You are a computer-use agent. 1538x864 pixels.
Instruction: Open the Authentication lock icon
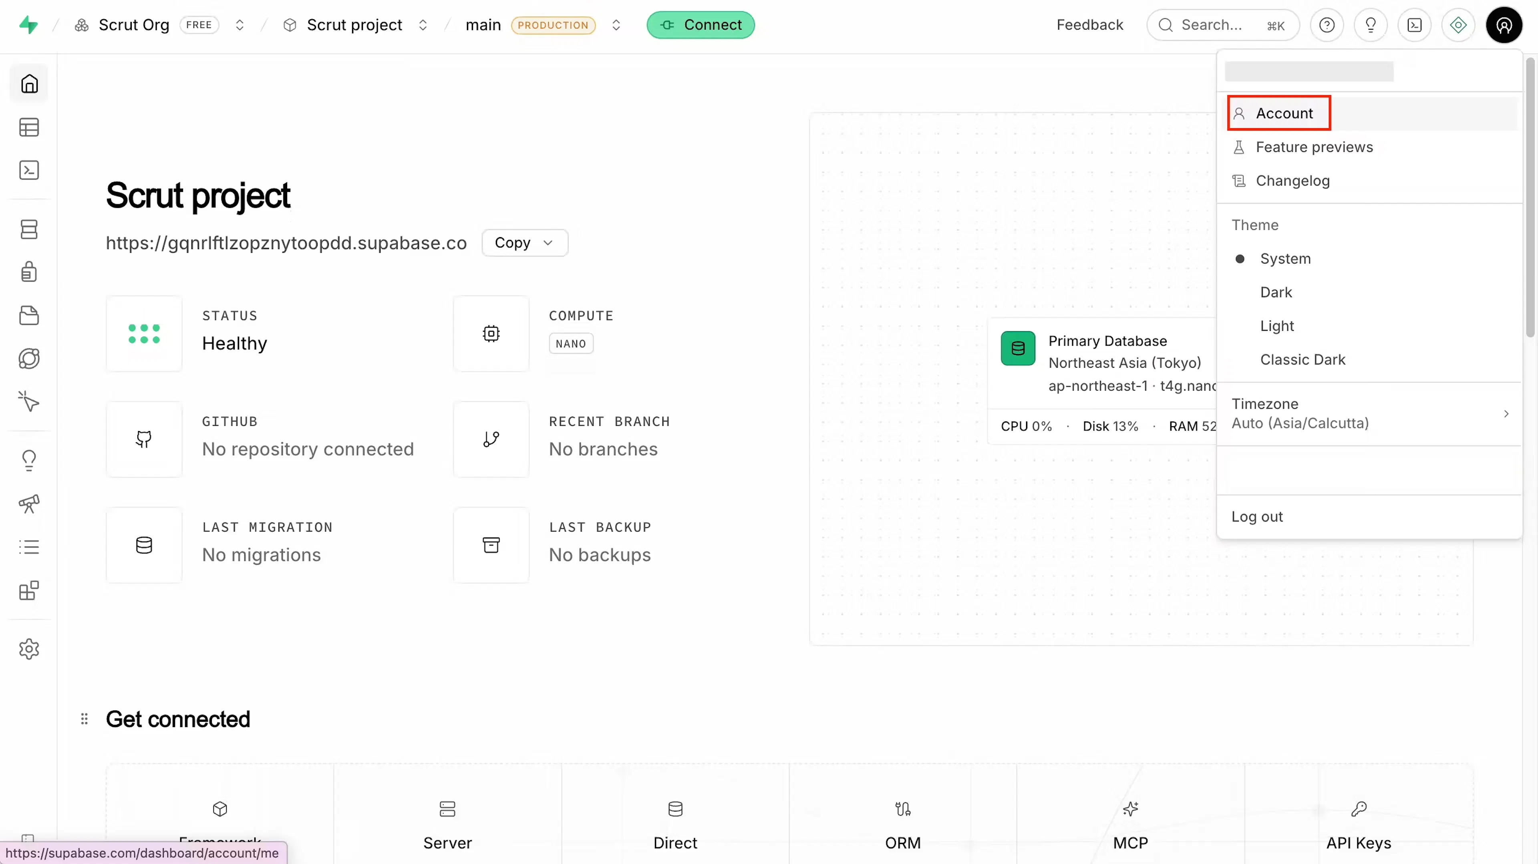coord(29,272)
